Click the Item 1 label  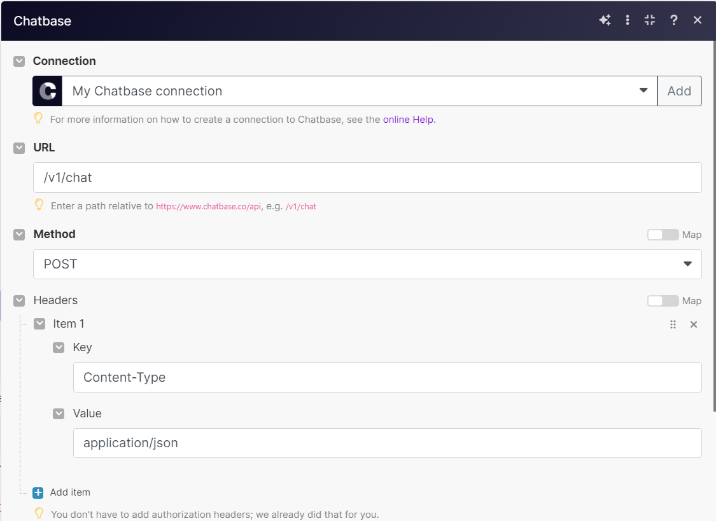pos(69,324)
